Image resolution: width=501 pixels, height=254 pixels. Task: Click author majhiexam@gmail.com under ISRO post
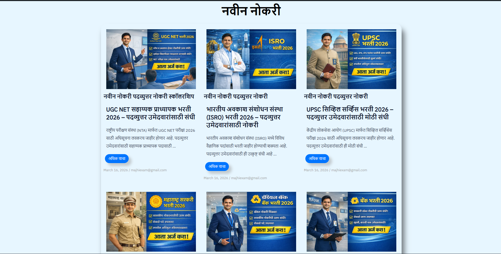(249, 178)
